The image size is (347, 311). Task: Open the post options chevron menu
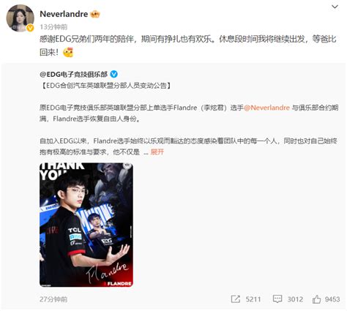tap(335, 7)
